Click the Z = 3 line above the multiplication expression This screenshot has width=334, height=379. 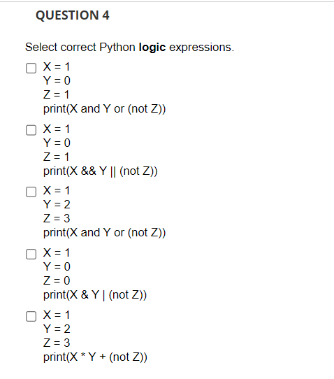tap(57, 343)
